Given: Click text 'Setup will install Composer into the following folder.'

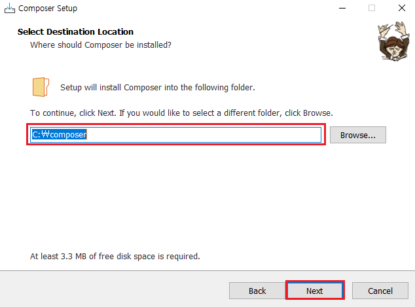Looking at the screenshot, I should pyautogui.click(x=158, y=87).
